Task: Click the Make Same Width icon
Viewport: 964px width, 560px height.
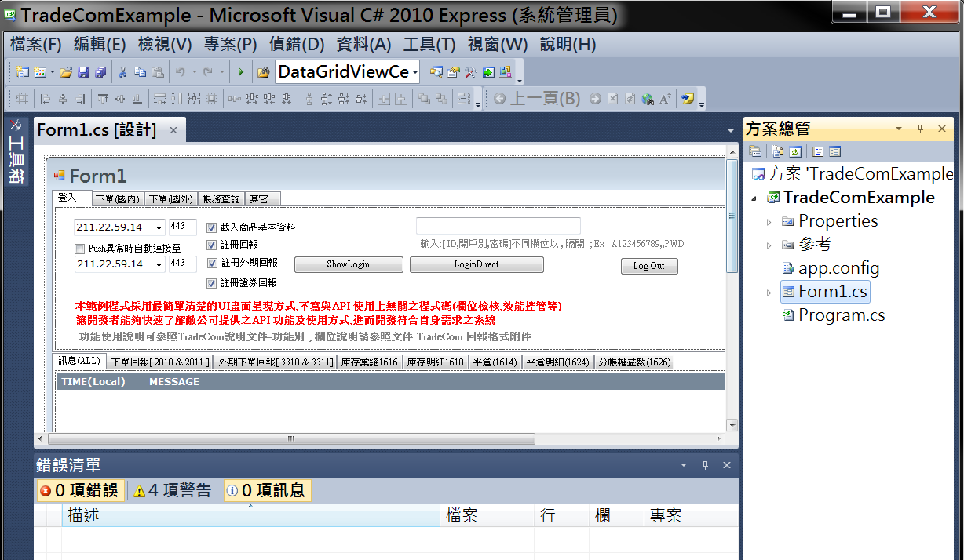Action: click(159, 99)
